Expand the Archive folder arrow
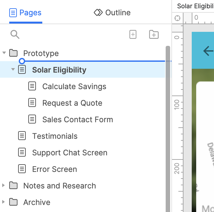This screenshot has width=214, height=212. tap(4, 202)
